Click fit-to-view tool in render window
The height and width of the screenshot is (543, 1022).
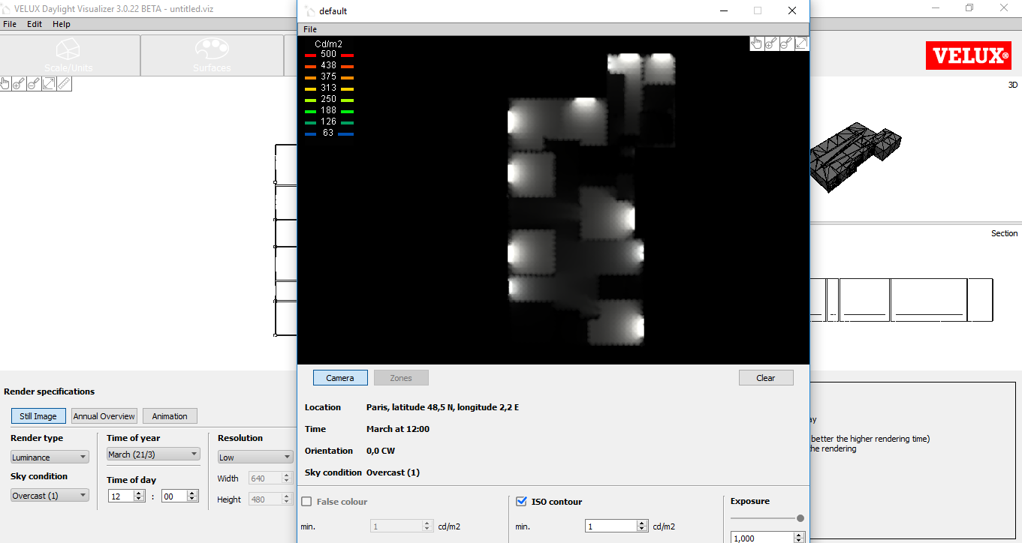pos(801,43)
